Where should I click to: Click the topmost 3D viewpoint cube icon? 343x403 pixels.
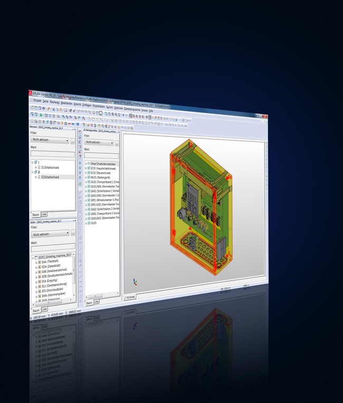80,132
